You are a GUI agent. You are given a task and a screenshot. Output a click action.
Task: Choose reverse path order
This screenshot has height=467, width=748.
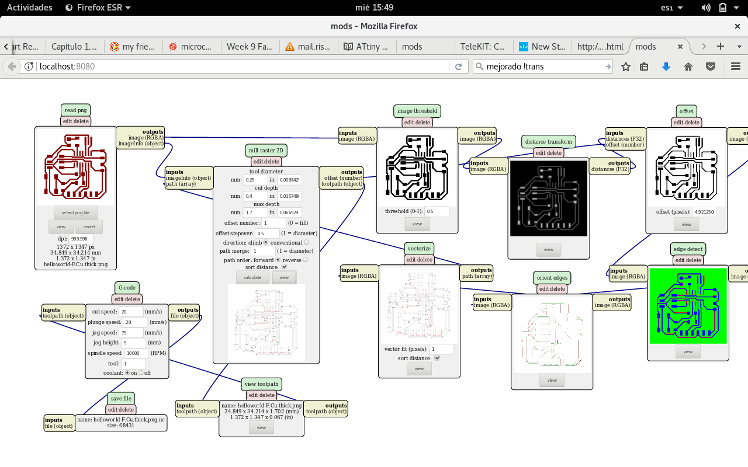[x=305, y=260]
